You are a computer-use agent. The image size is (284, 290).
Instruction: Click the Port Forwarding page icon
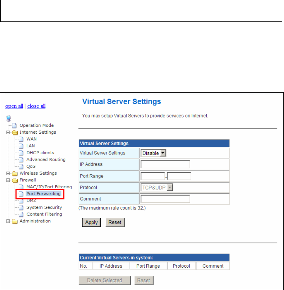point(21,194)
